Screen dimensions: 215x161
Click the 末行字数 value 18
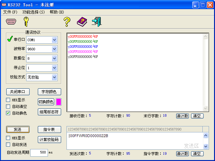[x=165, y=116]
